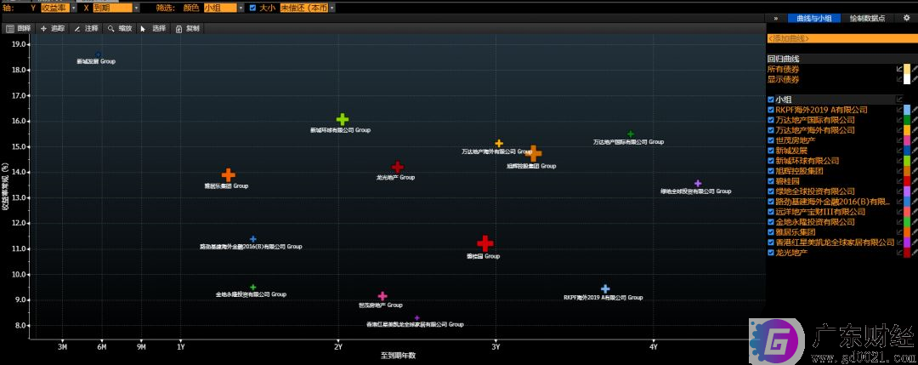Image resolution: width=918 pixels, height=365 pixels.
Task: Click the white color swatch beside 显示债券
Action: [x=907, y=79]
